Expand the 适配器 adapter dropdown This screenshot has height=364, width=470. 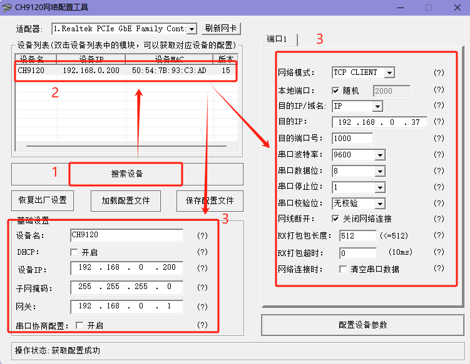pos(192,29)
